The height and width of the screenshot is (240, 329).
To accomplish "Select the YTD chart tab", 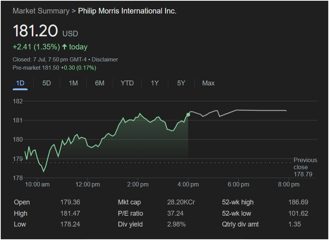I will (x=127, y=83).
